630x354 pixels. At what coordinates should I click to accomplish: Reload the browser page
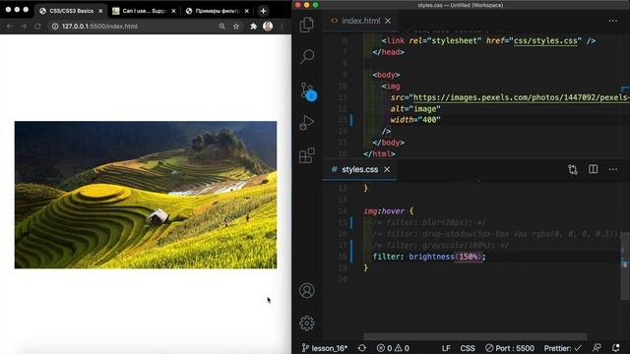click(x=37, y=27)
